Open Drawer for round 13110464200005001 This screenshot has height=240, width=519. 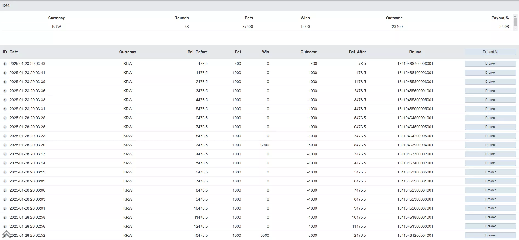point(490,136)
